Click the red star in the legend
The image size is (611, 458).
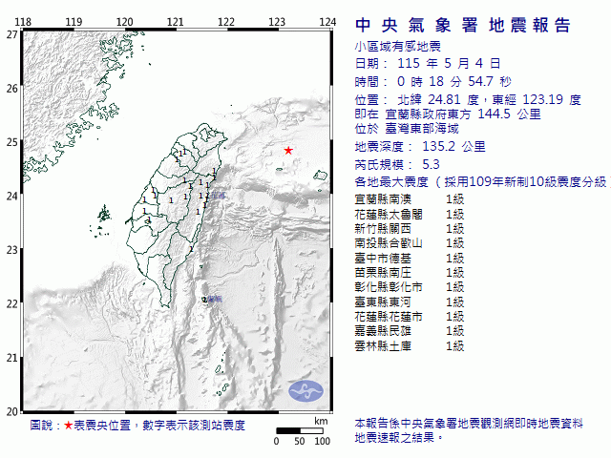(69, 426)
